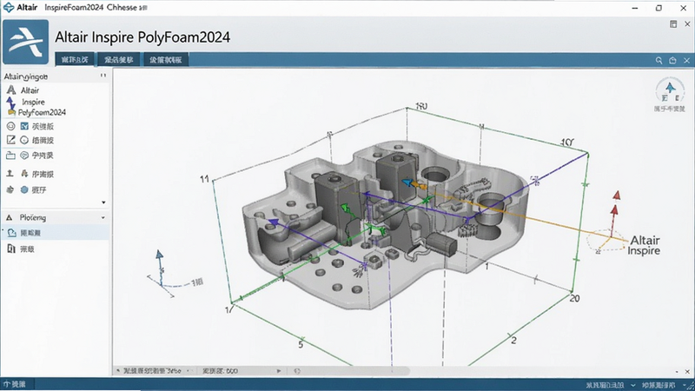Close the viewport bottom bar with its X
This screenshot has height=391, width=695.
click(x=687, y=372)
